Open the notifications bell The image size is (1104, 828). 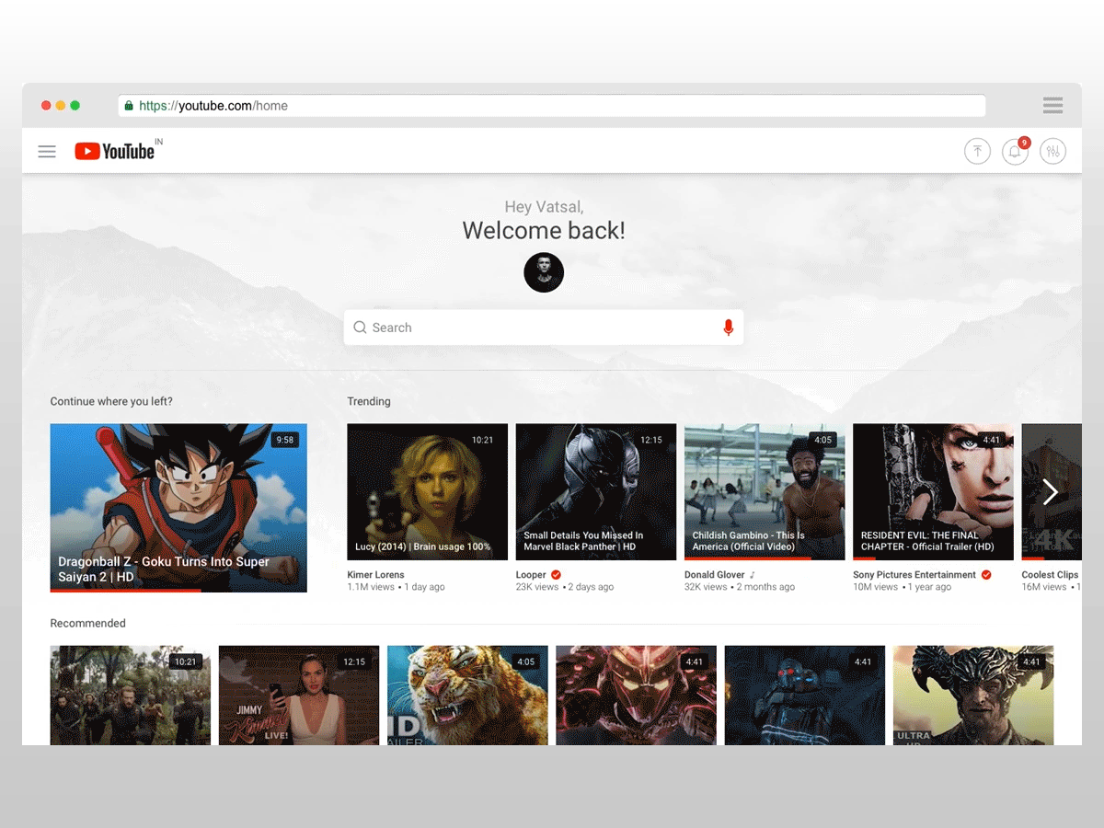[1015, 152]
